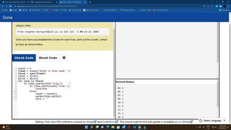
Task: Open the Chrome icon on the taskbar
Action: 139,127
